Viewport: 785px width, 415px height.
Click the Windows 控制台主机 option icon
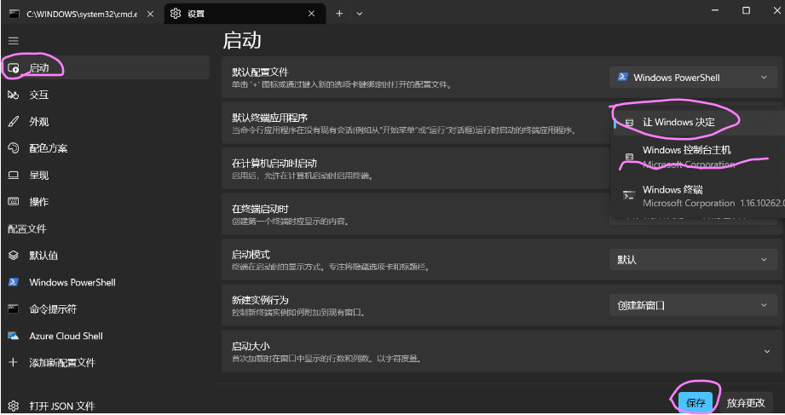pyautogui.click(x=629, y=157)
